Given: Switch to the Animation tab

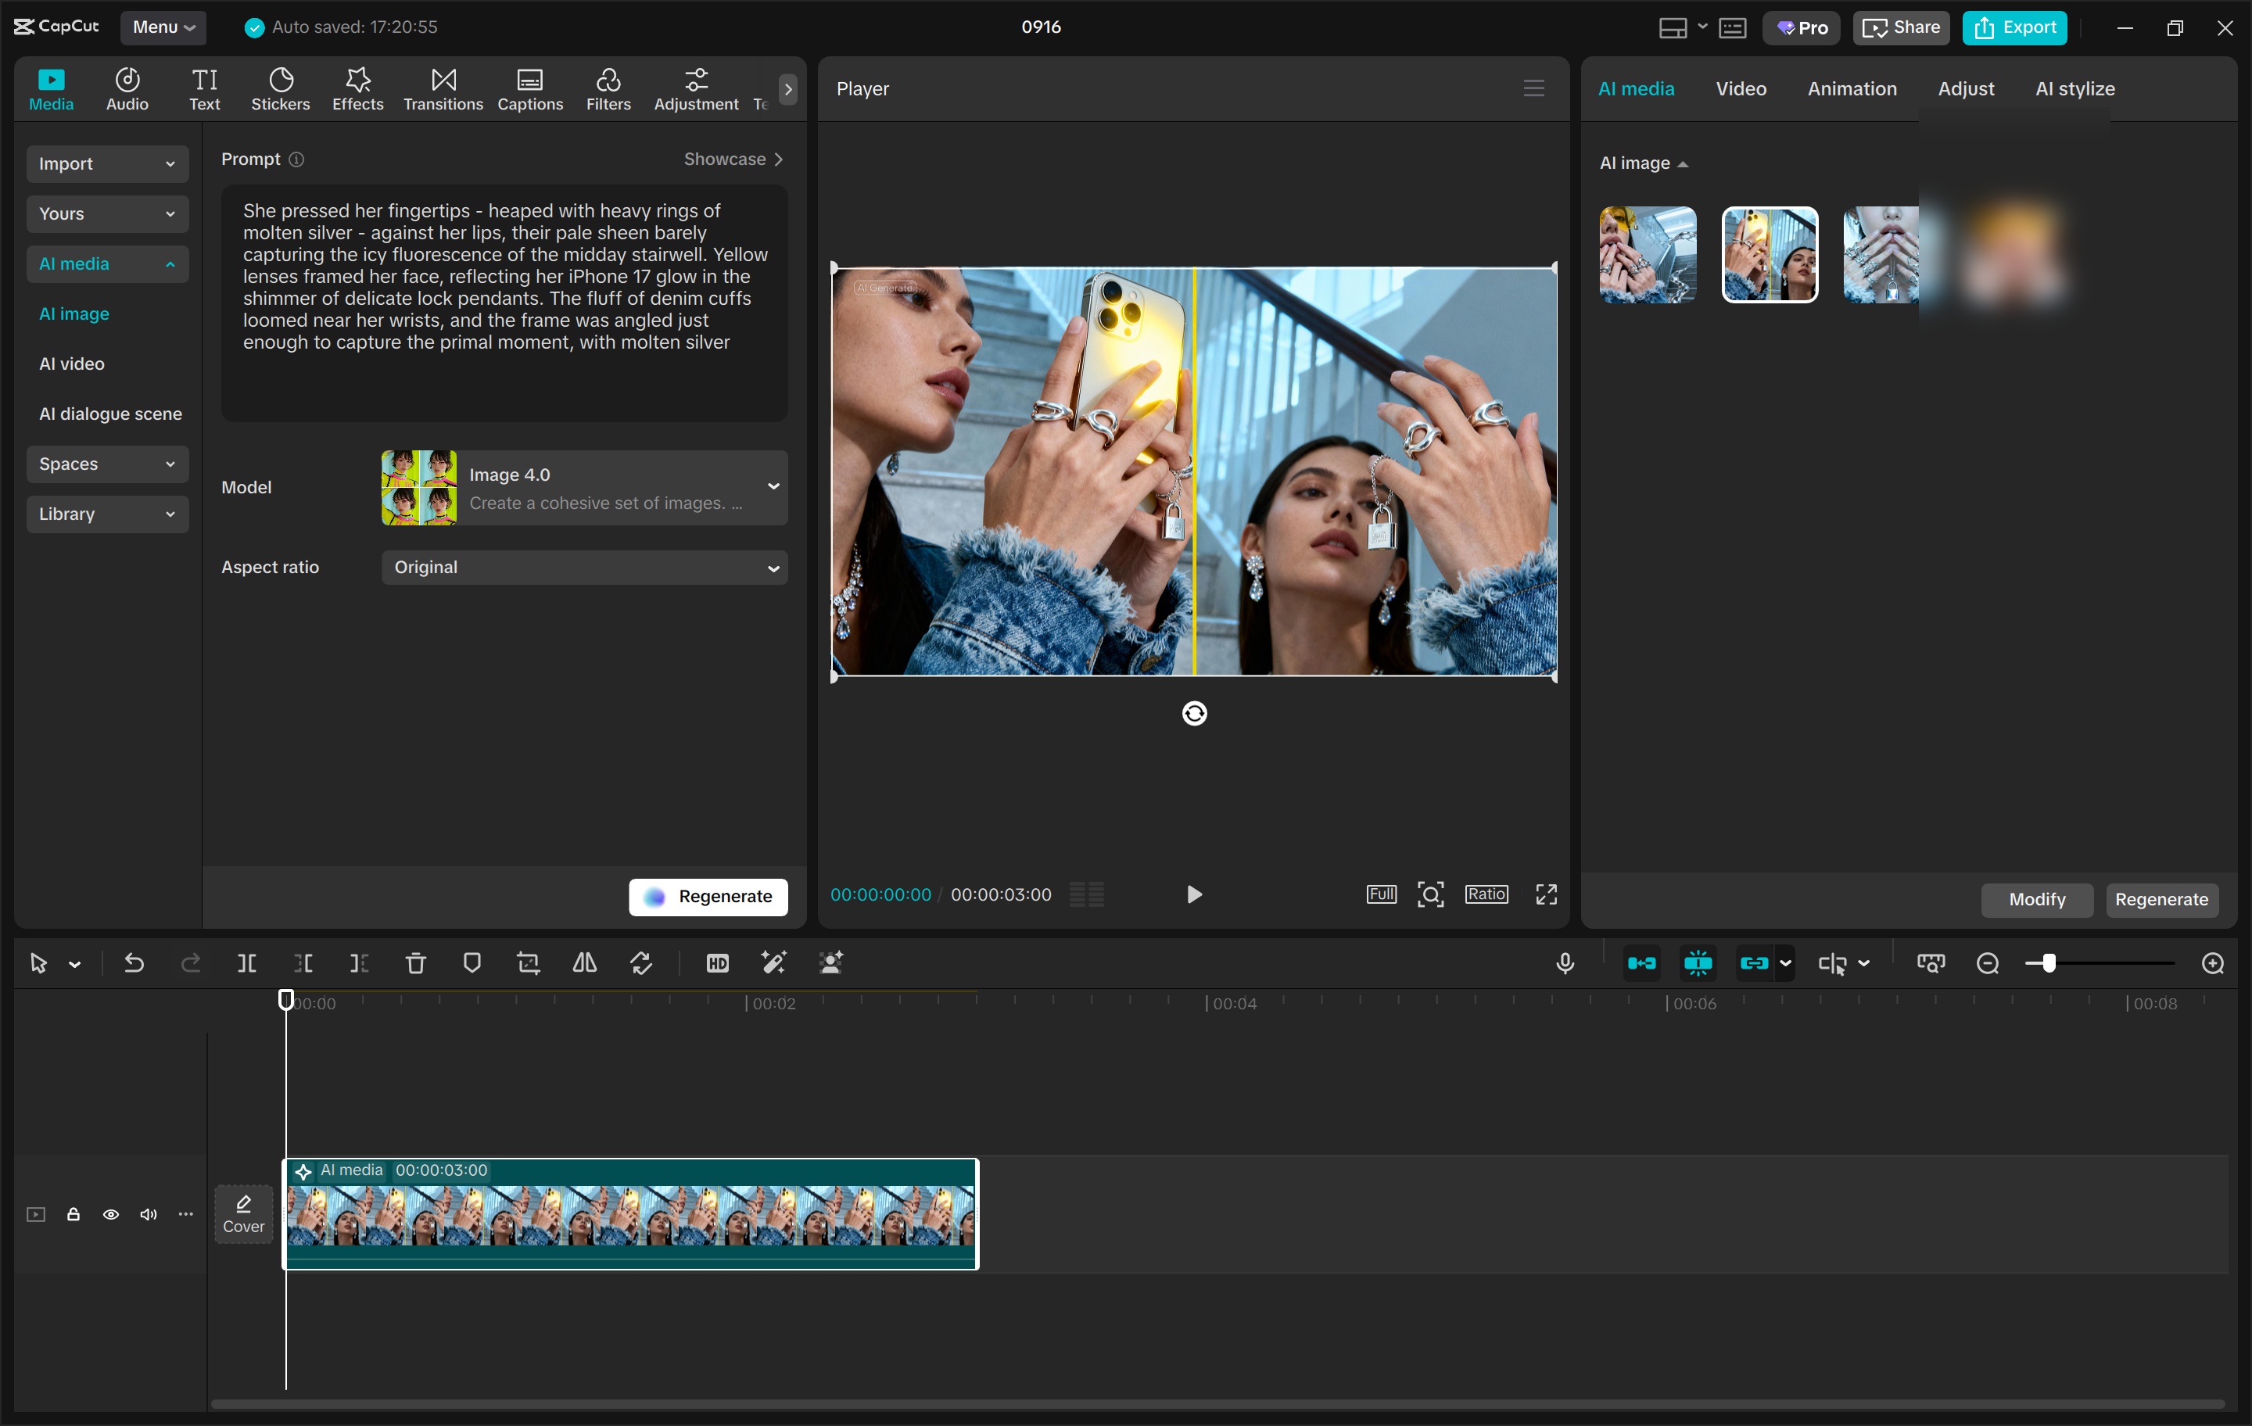Looking at the screenshot, I should (x=1852, y=89).
